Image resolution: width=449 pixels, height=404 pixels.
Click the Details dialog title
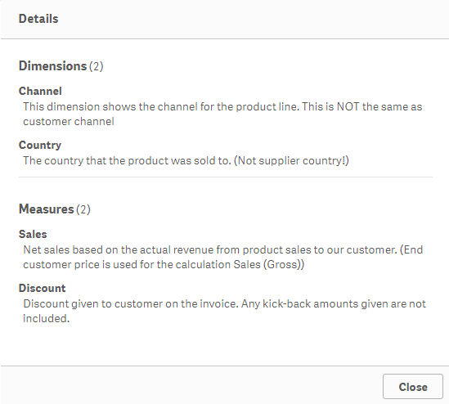(38, 19)
